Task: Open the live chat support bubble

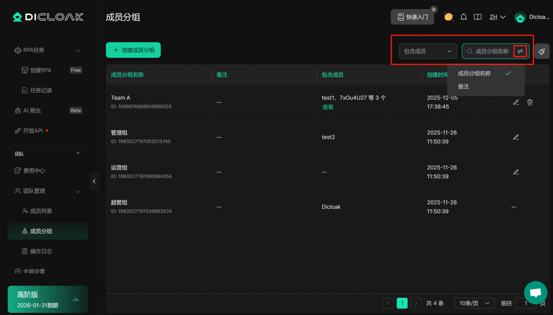Action: pos(535,292)
